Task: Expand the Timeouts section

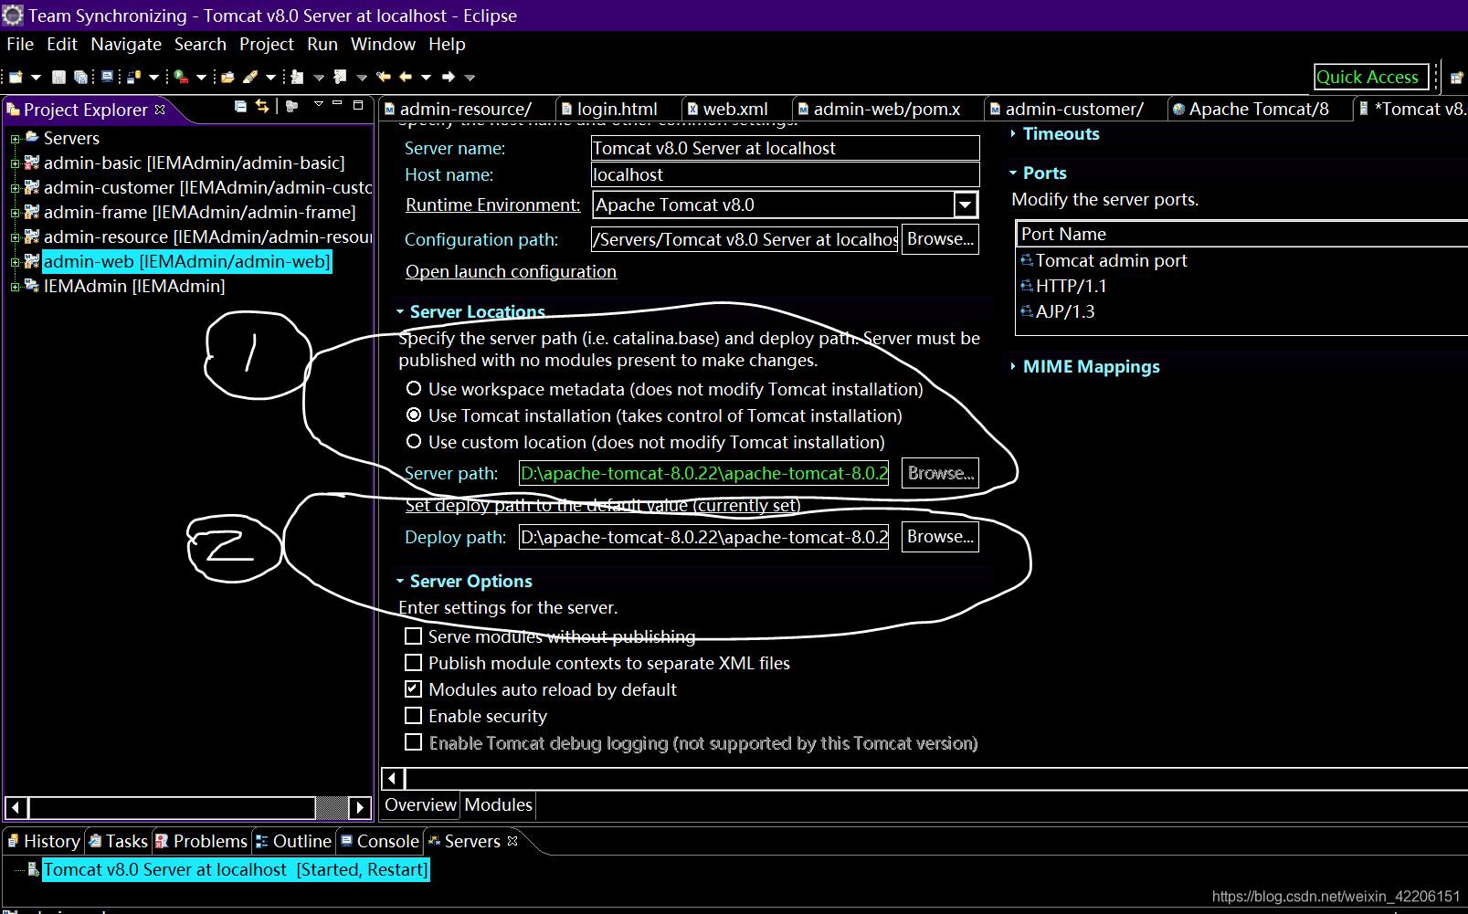Action: (1013, 133)
